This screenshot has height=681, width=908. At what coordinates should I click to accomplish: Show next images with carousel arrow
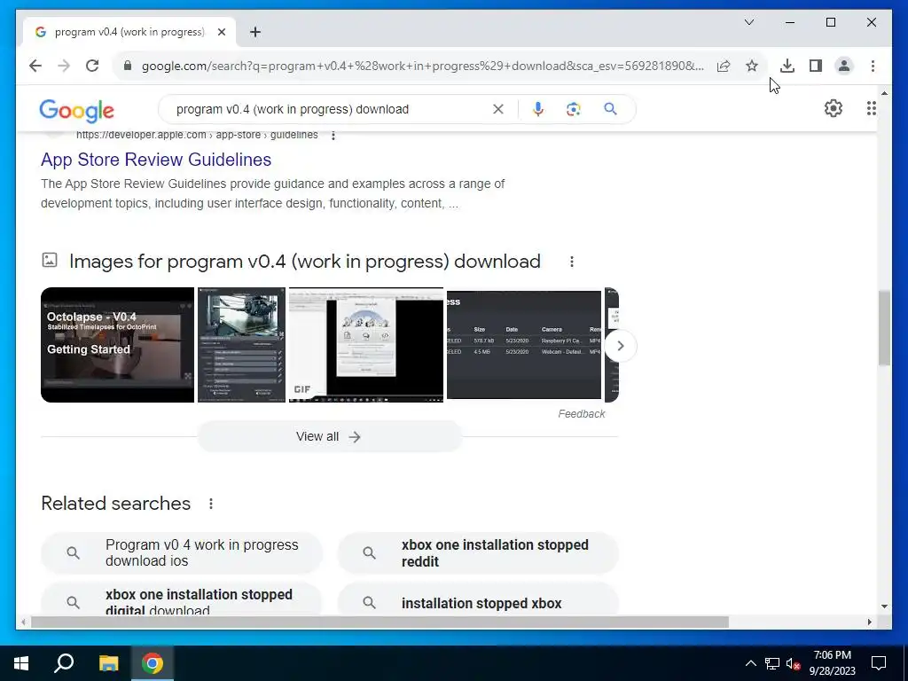click(620, 346)
